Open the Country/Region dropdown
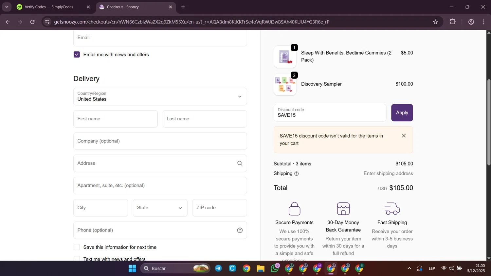The width and height of the screenshot is (491, 276). coord(160,96)
